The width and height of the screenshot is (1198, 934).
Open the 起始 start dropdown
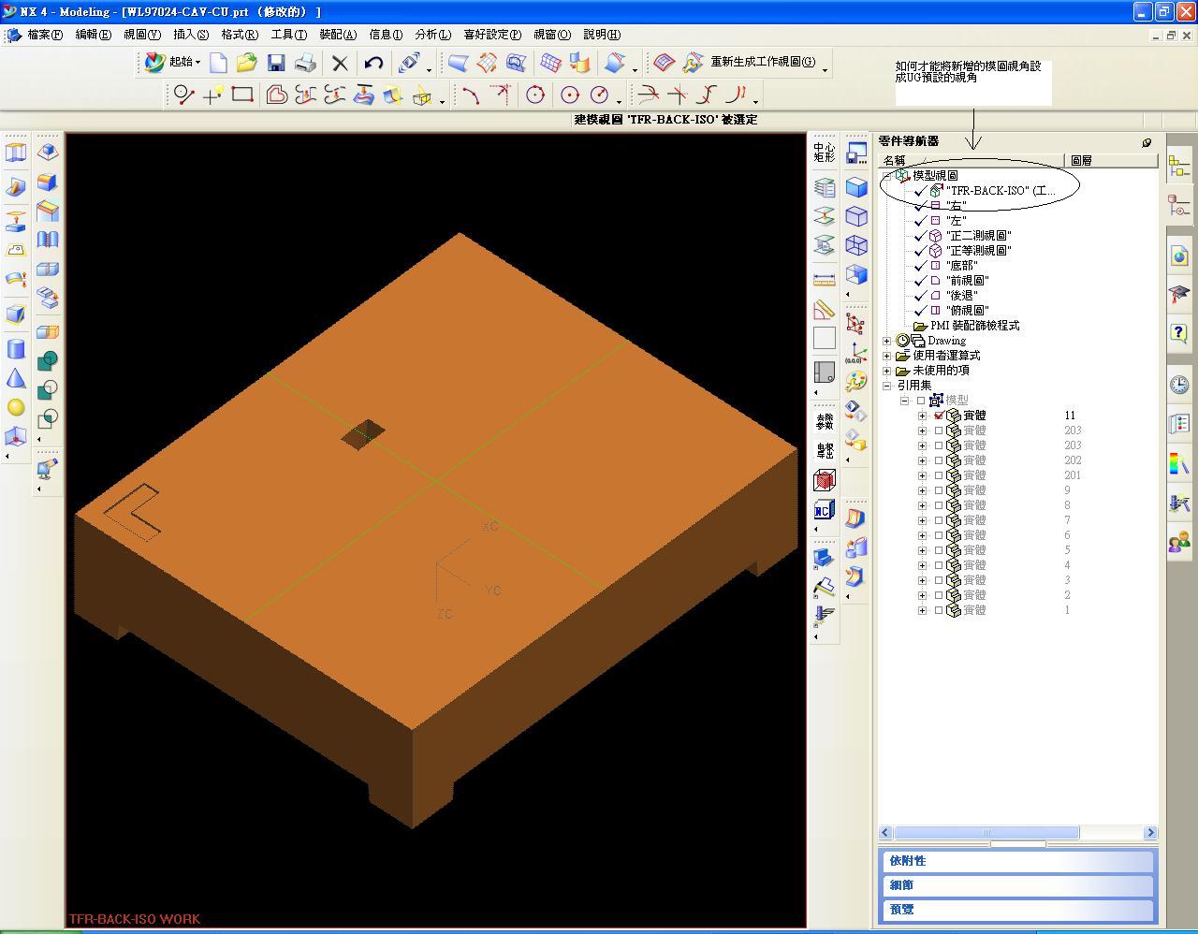[172, 63]
